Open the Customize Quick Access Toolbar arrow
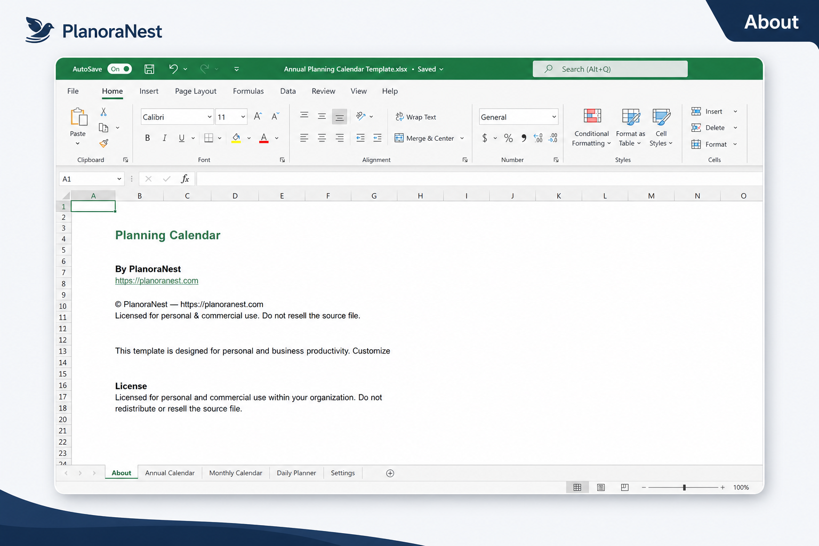Viewport: 819px width, 546px height. (x=237, y=69)
